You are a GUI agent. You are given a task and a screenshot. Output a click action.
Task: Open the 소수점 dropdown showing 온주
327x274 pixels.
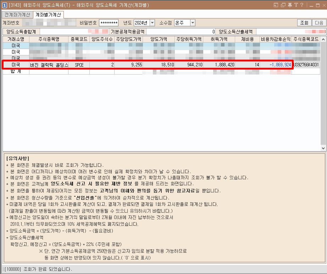tap(192, 22)
